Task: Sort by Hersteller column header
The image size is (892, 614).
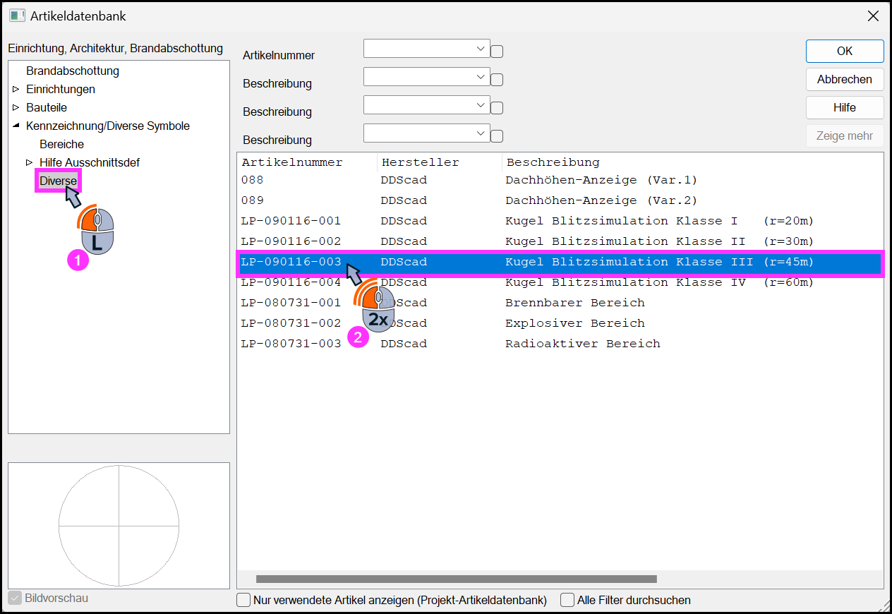Action: tap(440, 162)
